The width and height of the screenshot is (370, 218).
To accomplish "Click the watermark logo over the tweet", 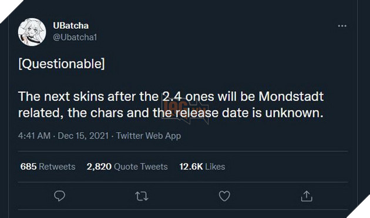I will [x=185, y=109].
